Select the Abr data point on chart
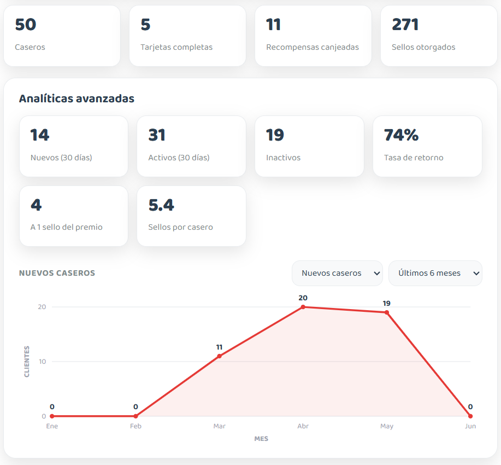The width and height of the screenshot is (501, 465). 303,307
